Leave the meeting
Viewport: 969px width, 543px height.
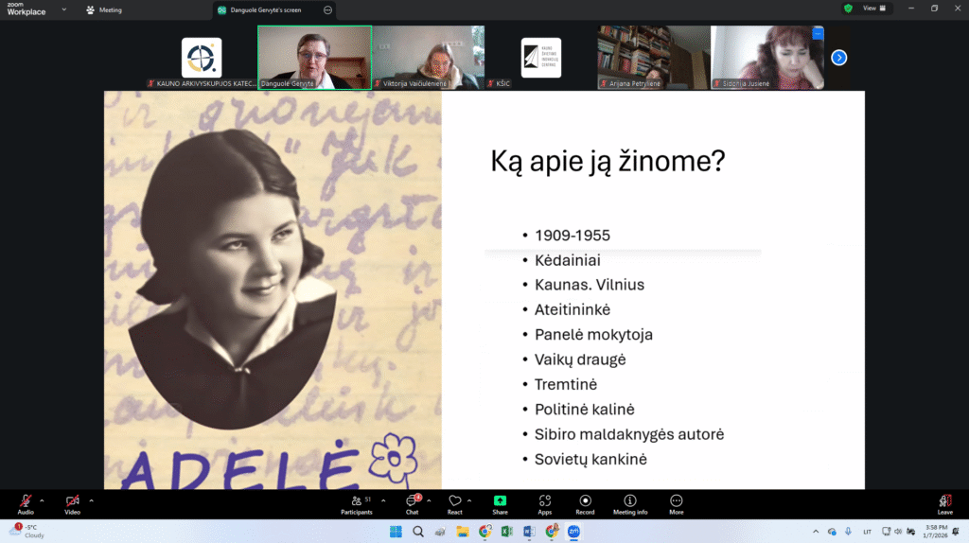click(x=944, y=502)
